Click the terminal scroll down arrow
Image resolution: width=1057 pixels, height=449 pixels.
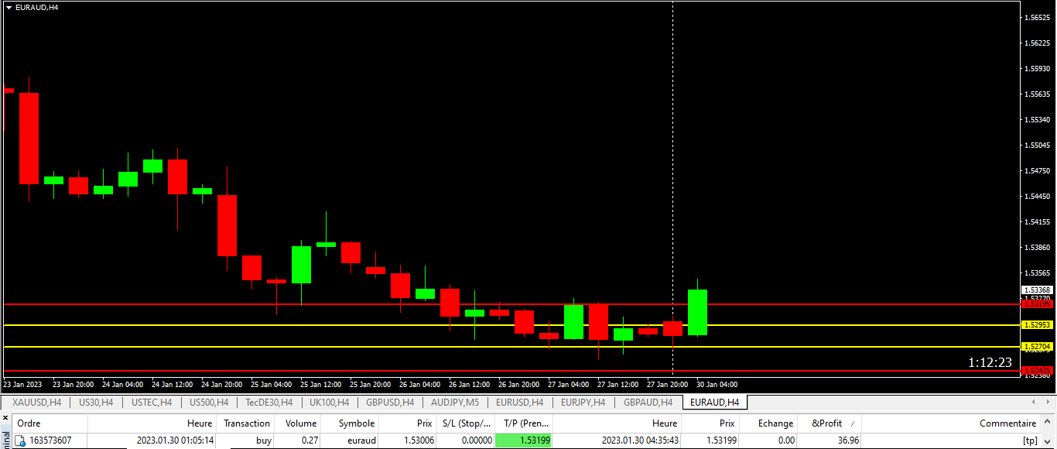pyautogui.click(x=1048, y=441)
